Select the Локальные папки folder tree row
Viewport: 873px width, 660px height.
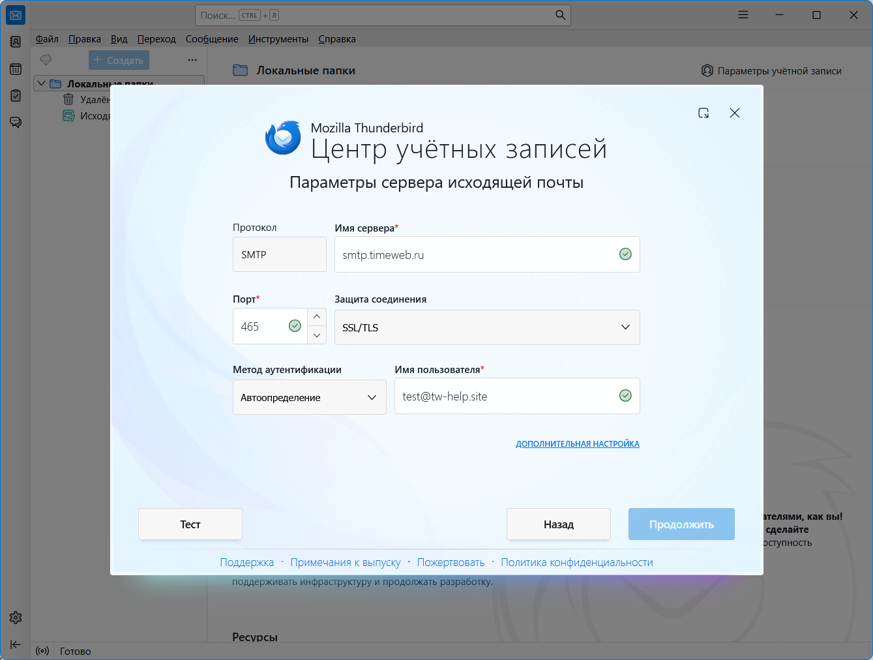click(x=119, y=83)
